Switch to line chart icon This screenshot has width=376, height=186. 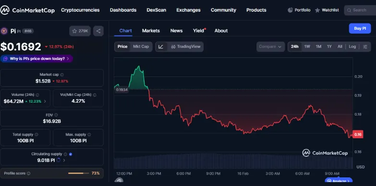click(161, 46)
